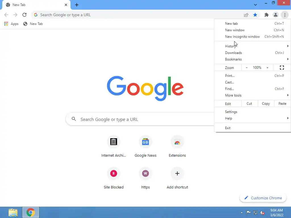Select New window menu item
291x218 pixels.
tap(252, 30)
